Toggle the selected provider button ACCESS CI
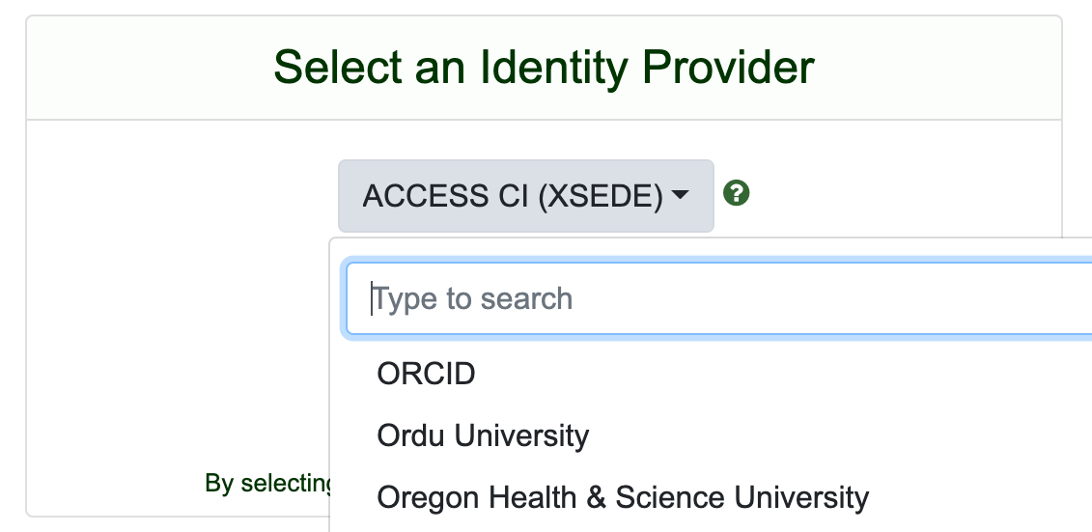 [x=525, y=196]
